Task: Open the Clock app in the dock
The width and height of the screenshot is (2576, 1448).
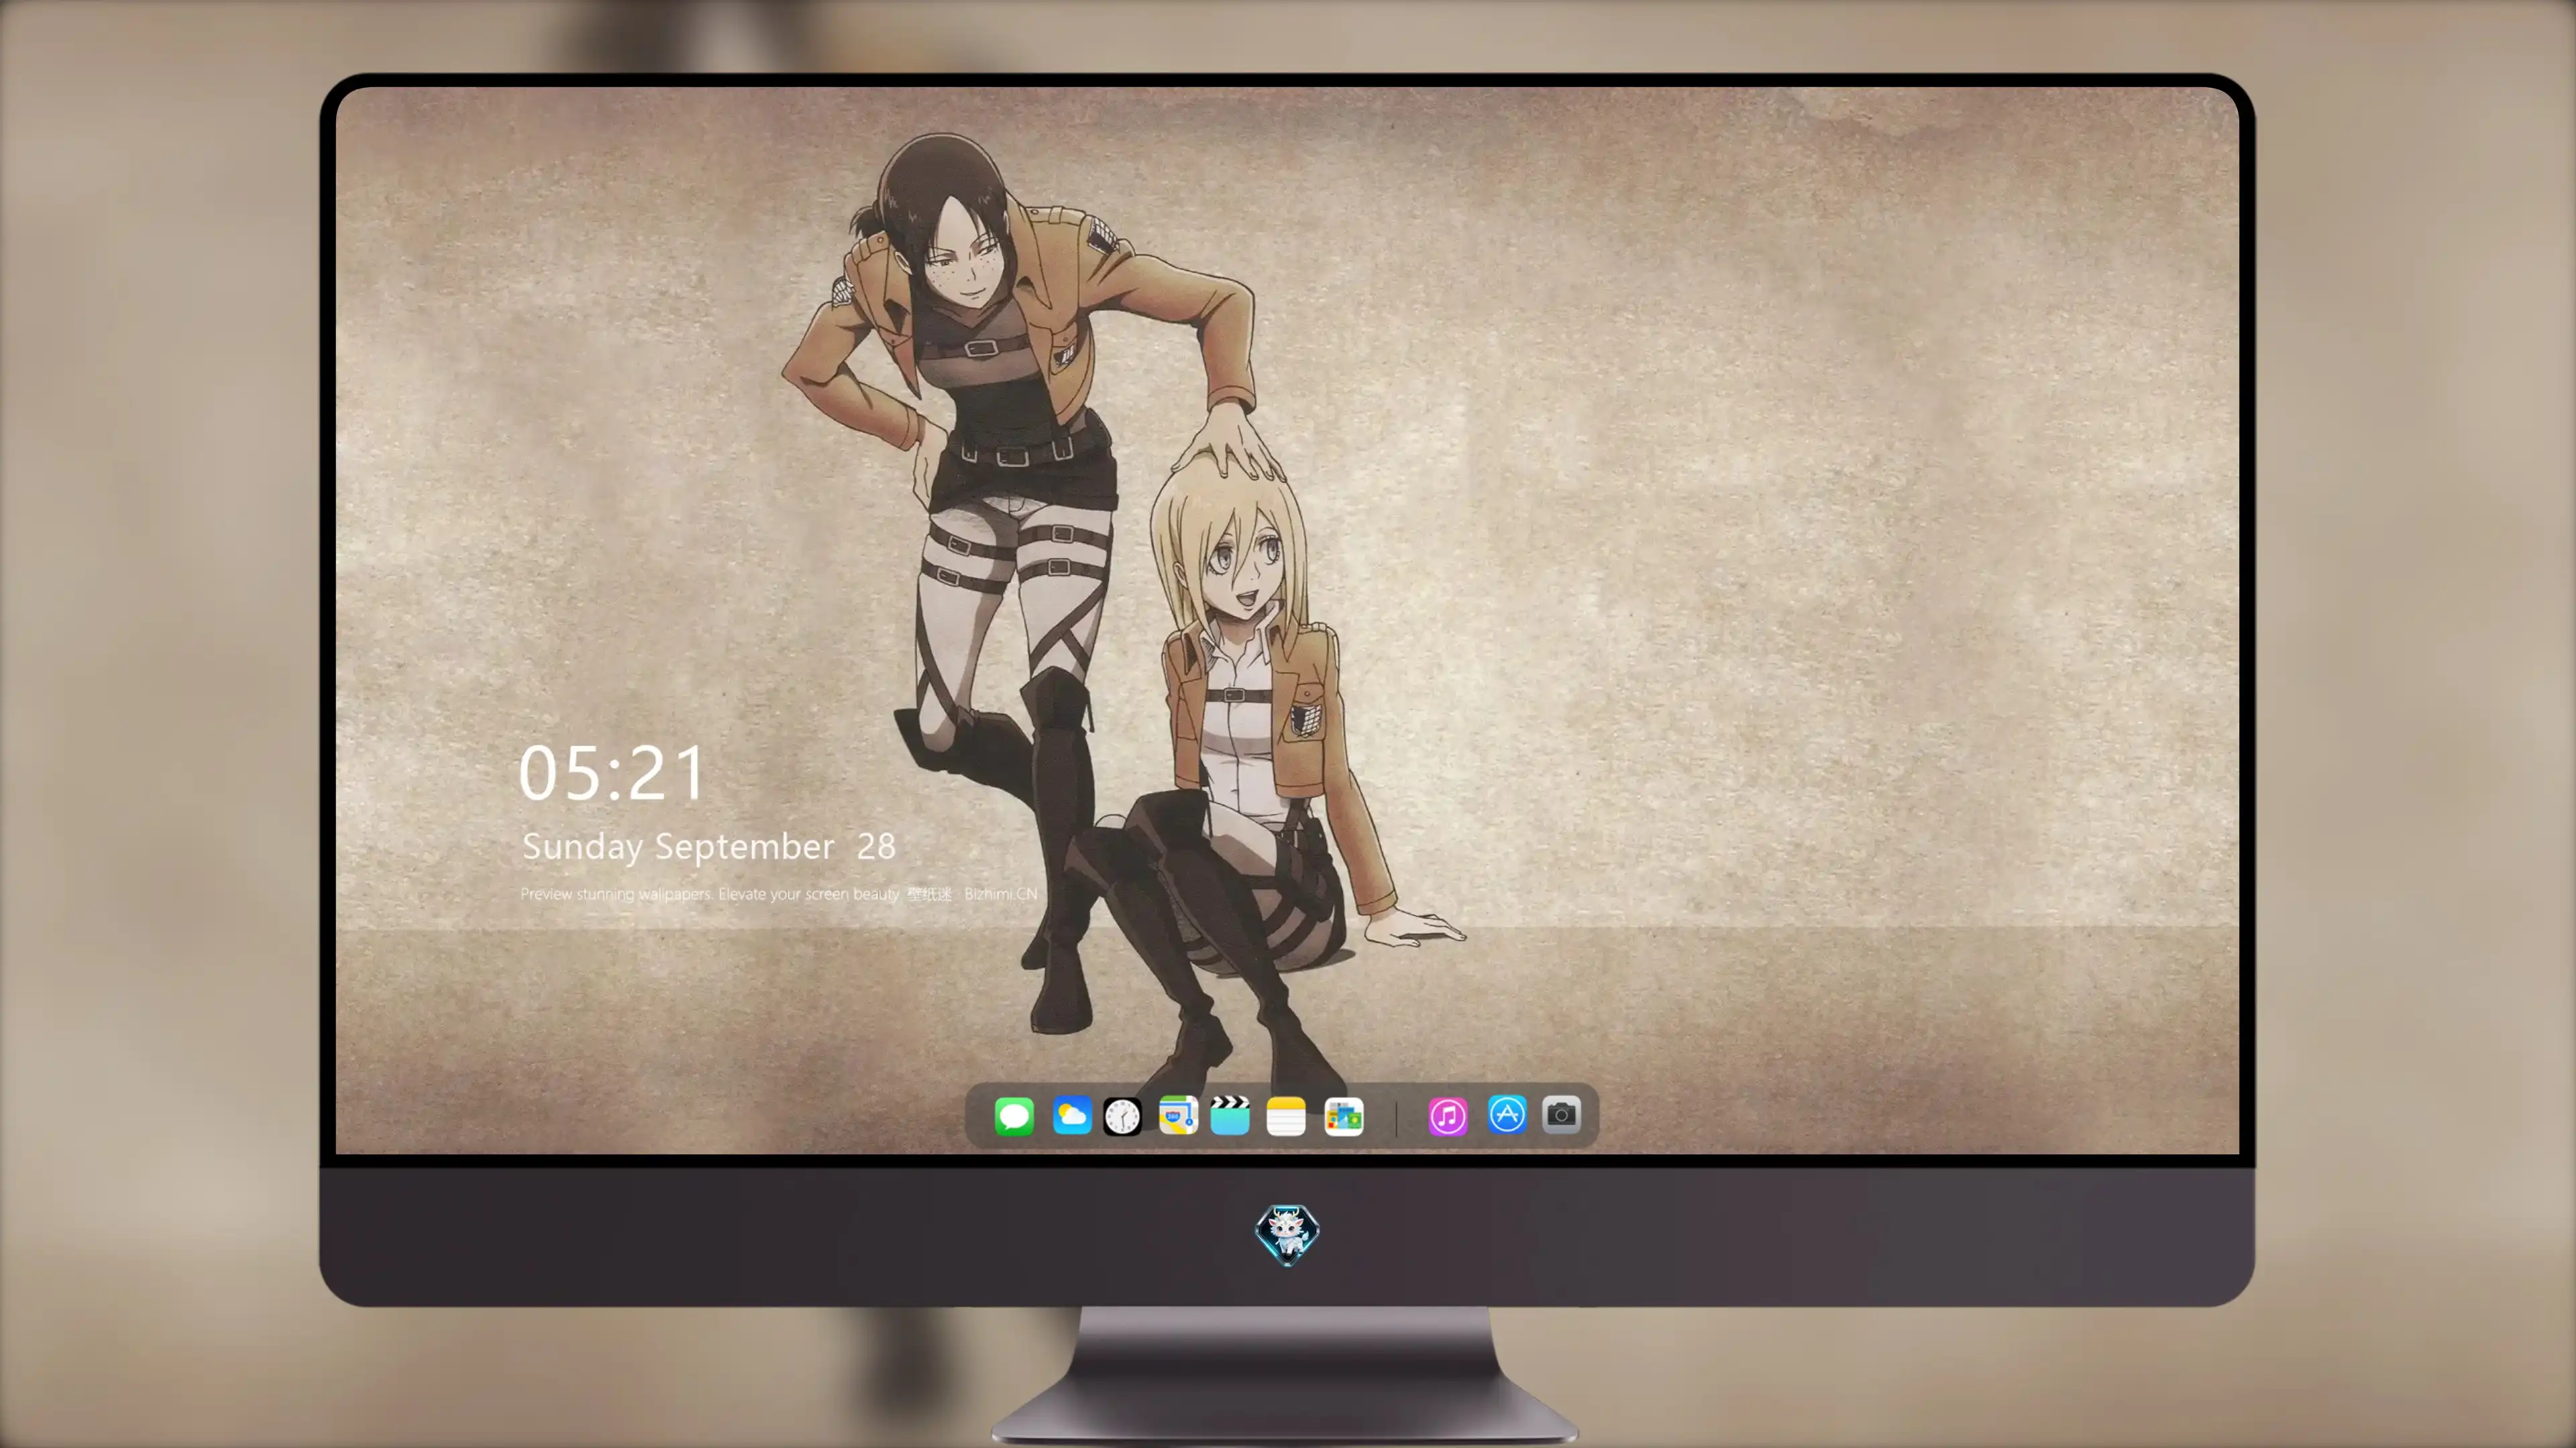Action: (x=1122, y=1116)
